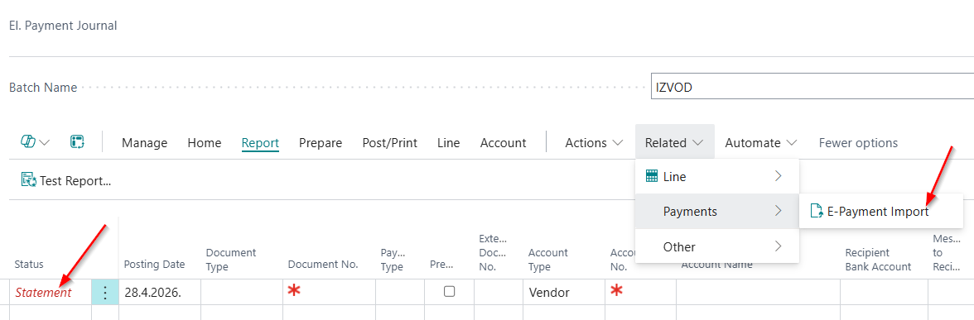
Task: Choose E-Payment Import
Action: point(880,211)
